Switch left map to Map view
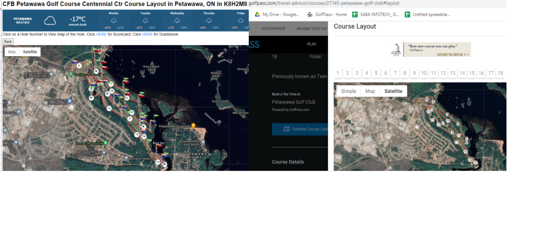 pos(12,52)
